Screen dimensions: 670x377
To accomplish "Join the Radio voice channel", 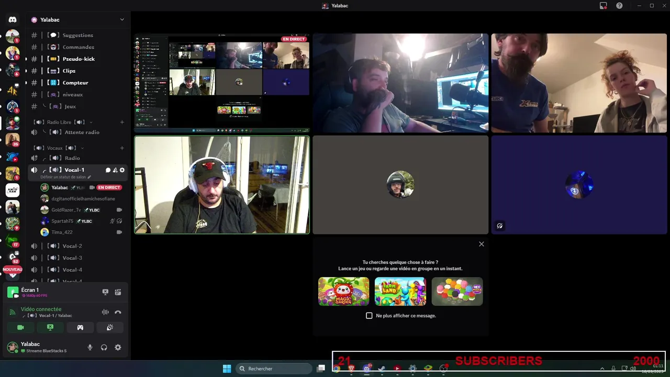I will click(x=77, y=158).
